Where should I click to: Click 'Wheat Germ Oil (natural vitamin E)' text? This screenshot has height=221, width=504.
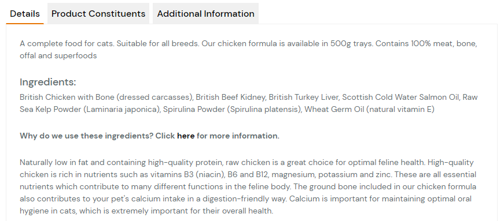[369, 110]
